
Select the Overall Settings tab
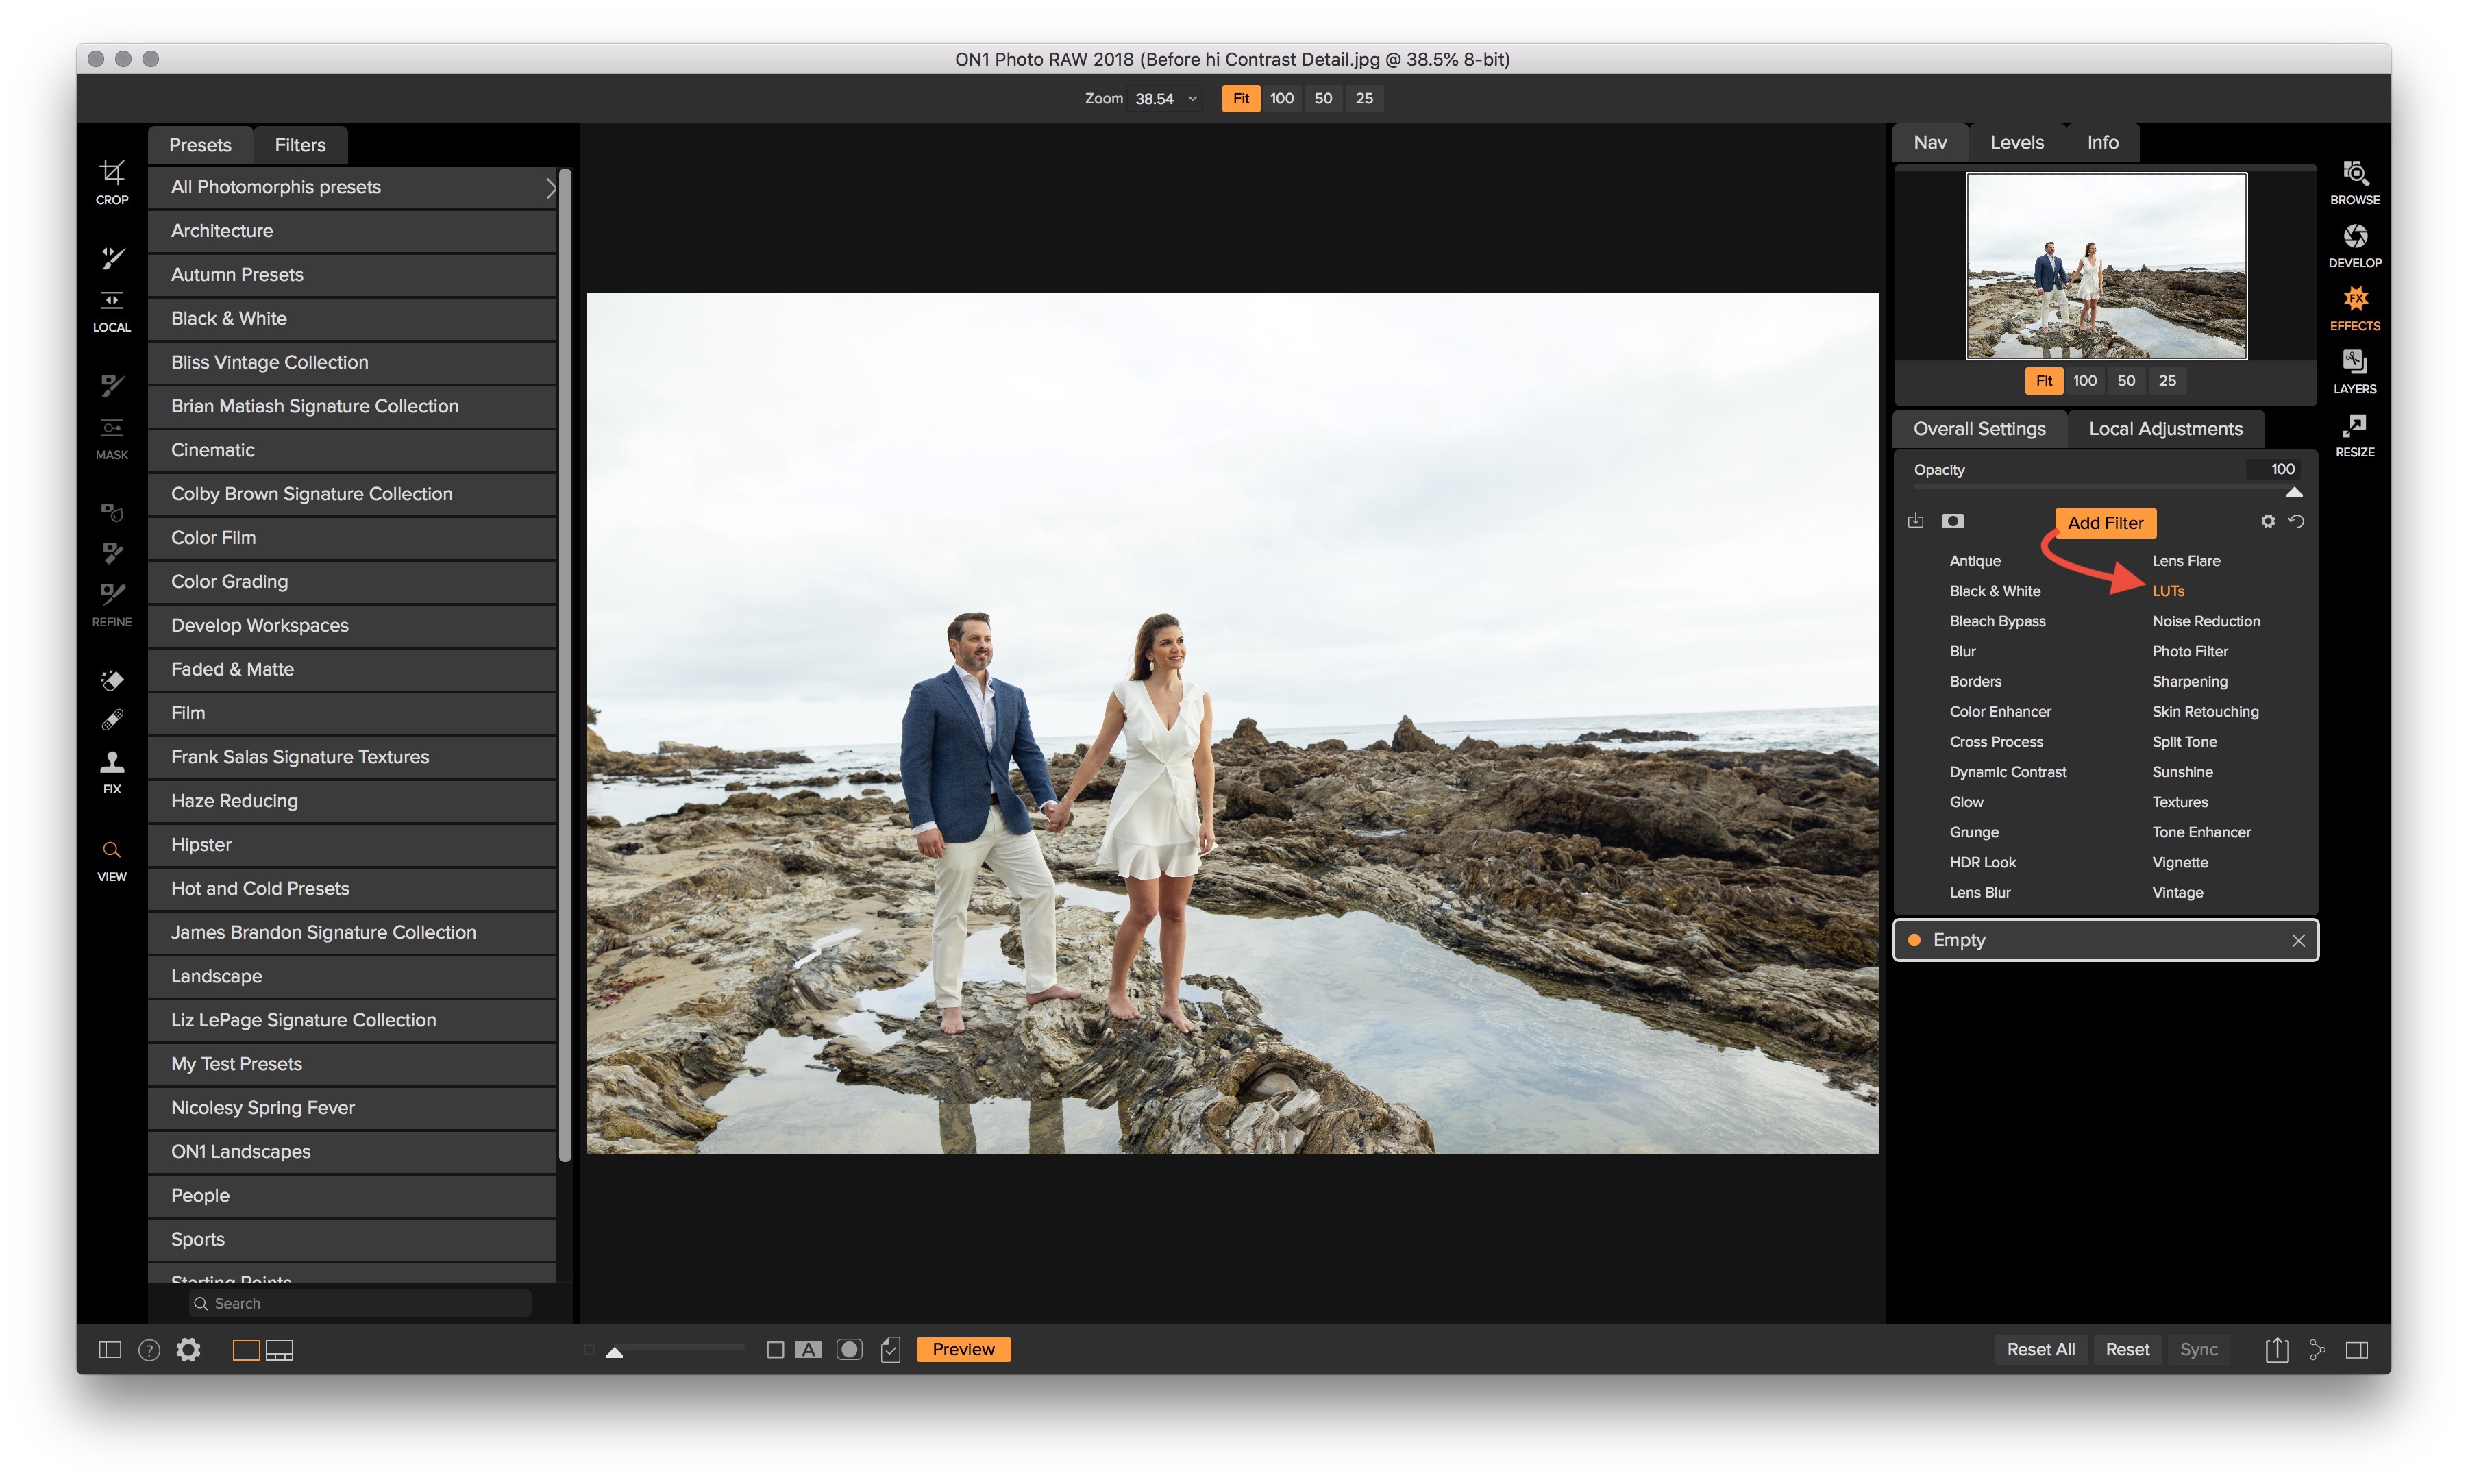coord(1979,429)
